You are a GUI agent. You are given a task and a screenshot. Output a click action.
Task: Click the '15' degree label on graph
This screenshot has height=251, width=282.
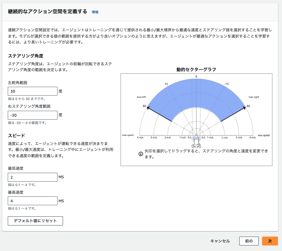tap(166, 84)
